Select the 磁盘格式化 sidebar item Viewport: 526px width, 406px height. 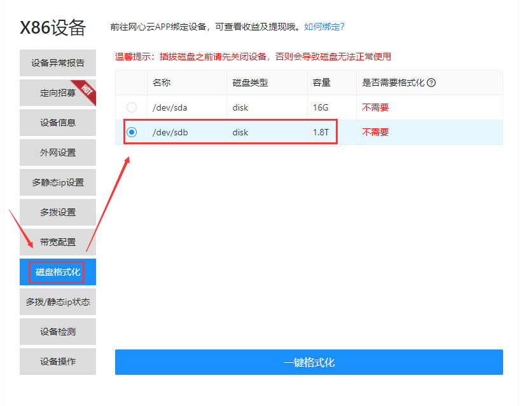[x=58, y=272]
